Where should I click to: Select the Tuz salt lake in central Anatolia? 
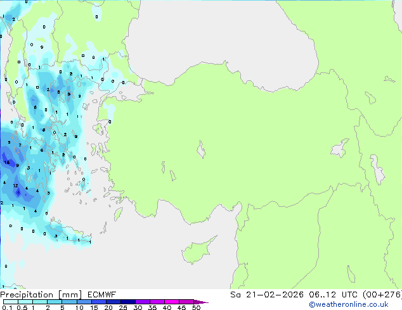[201, 151]
